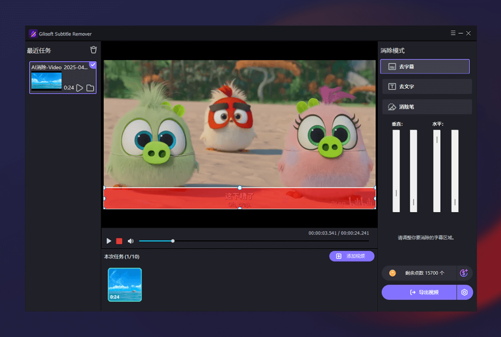
Task: Click the first 水平 horizontal slider
Action: 437,171
